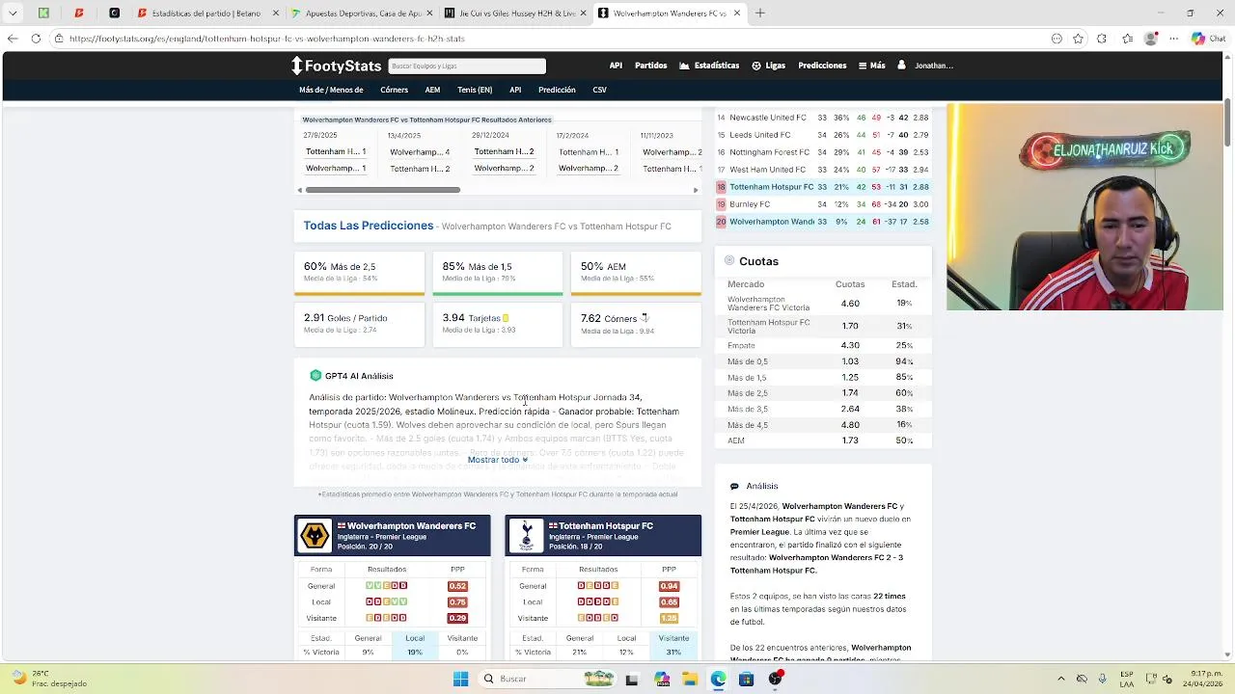The width and height of the screenshot is (1235, 694).
Task: Click the previous results horizontal scrollbar thumb
Action: tap(383, 190)
